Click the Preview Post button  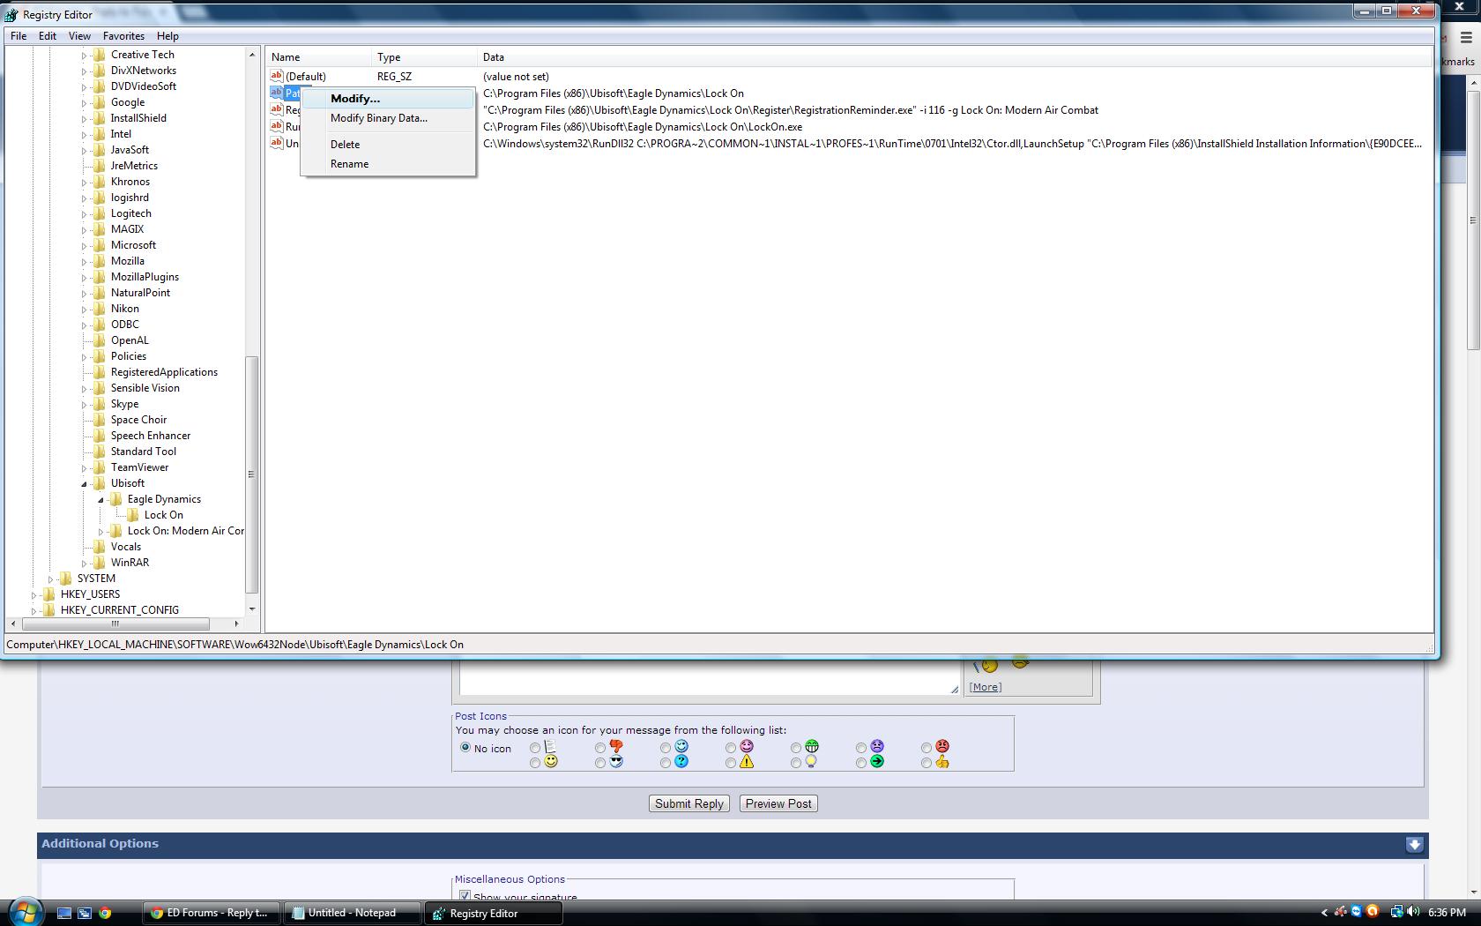tap(778, 803)
